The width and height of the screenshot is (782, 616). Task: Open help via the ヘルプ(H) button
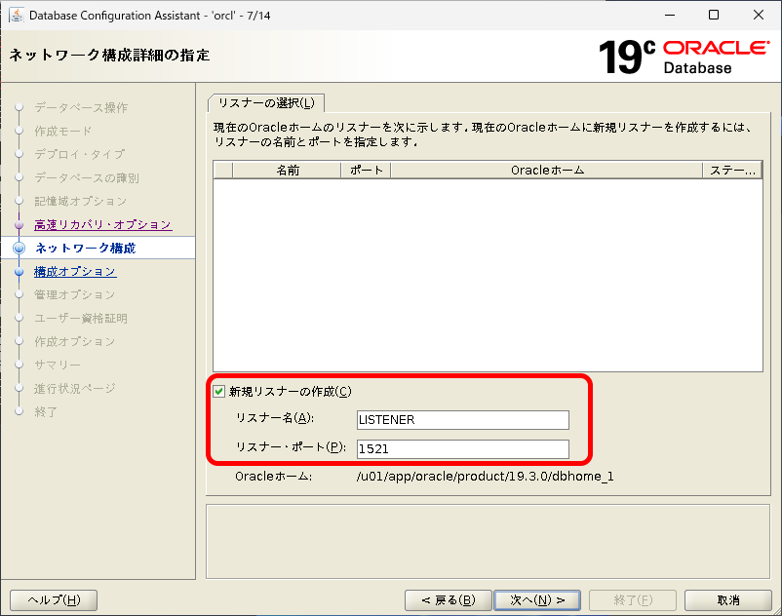pyautogui.click(x=54, y=599)
